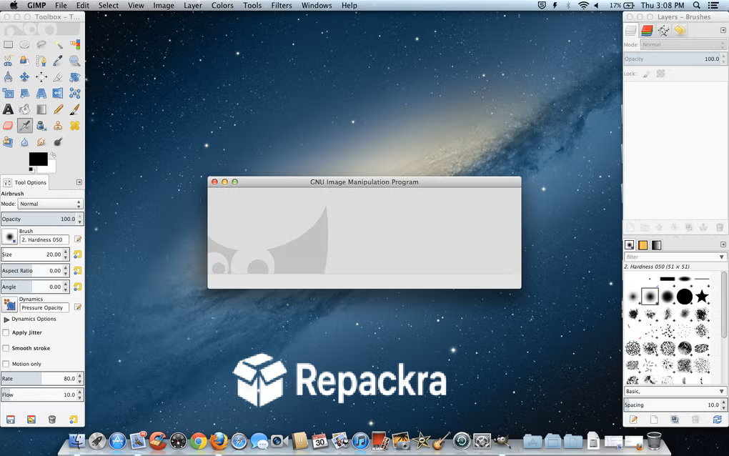Select the Smudge tool
Viewport: 729px width, 456px height.
(41, 142)
